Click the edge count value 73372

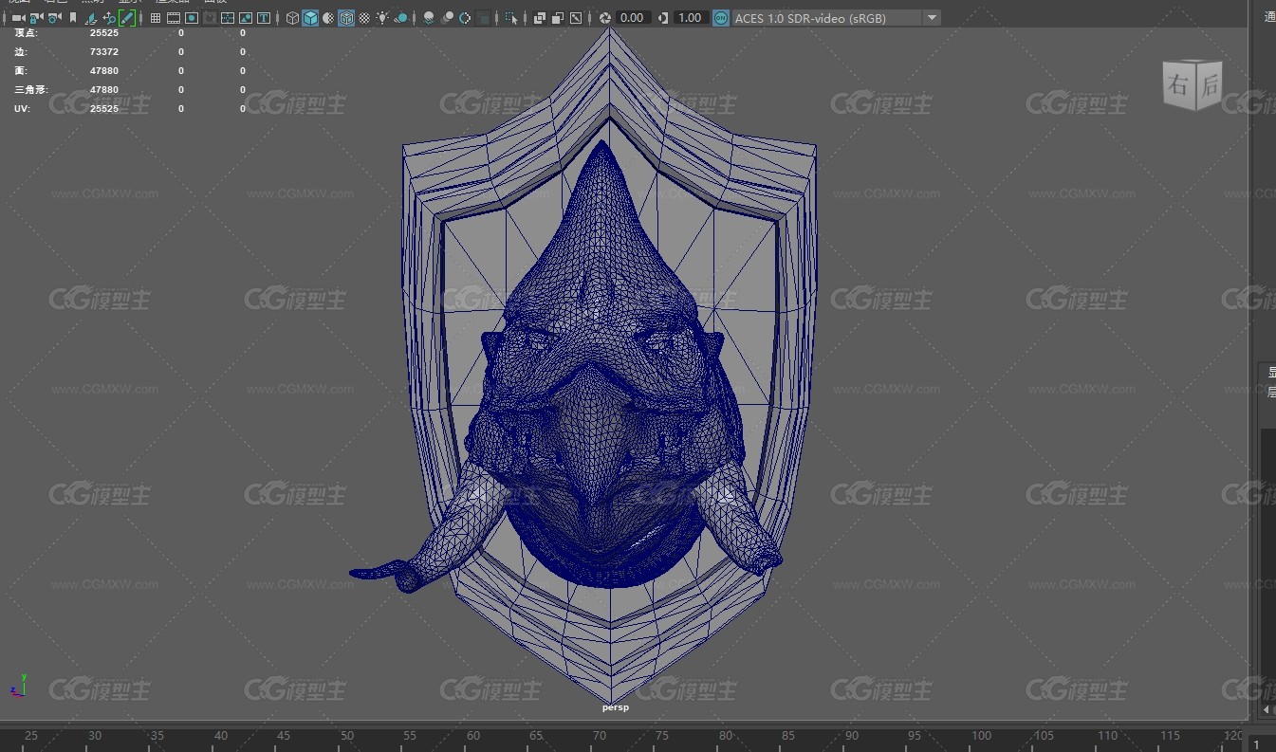(104, 52)
